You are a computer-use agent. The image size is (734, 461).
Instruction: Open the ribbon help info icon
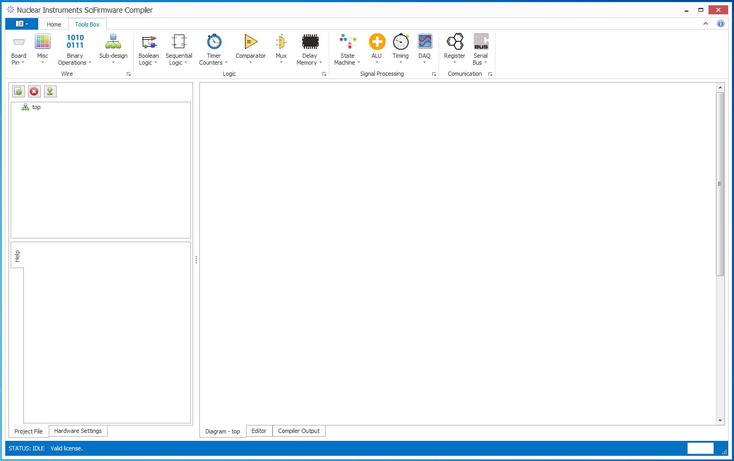[720, 23]
